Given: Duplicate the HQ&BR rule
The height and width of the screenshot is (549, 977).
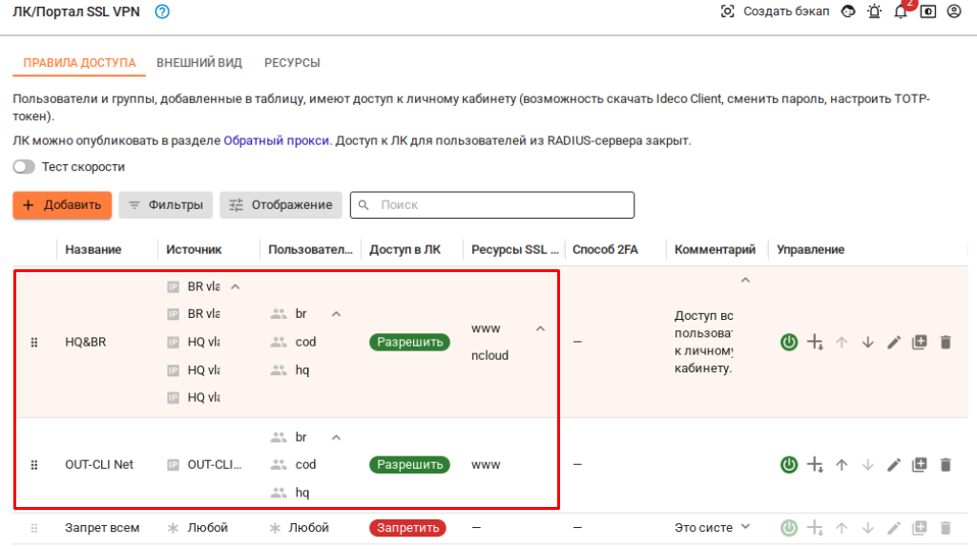Looking at the screenshot, I should [x=920, y=342].
